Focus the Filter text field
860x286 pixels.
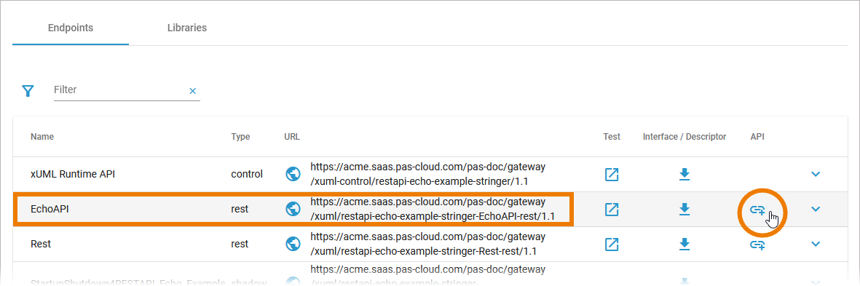119,90
